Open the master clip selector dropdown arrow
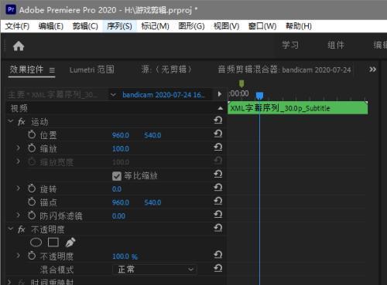Image resolution: width=387 pixels, height=285 pixels. pos(113,95)
